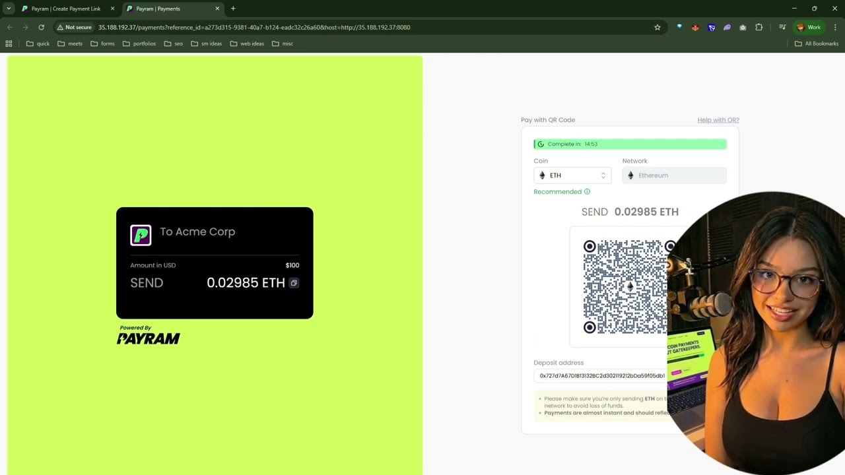The image size is (845, 475).
Task: Open the MetaMask fox extension
Action: 695,28
